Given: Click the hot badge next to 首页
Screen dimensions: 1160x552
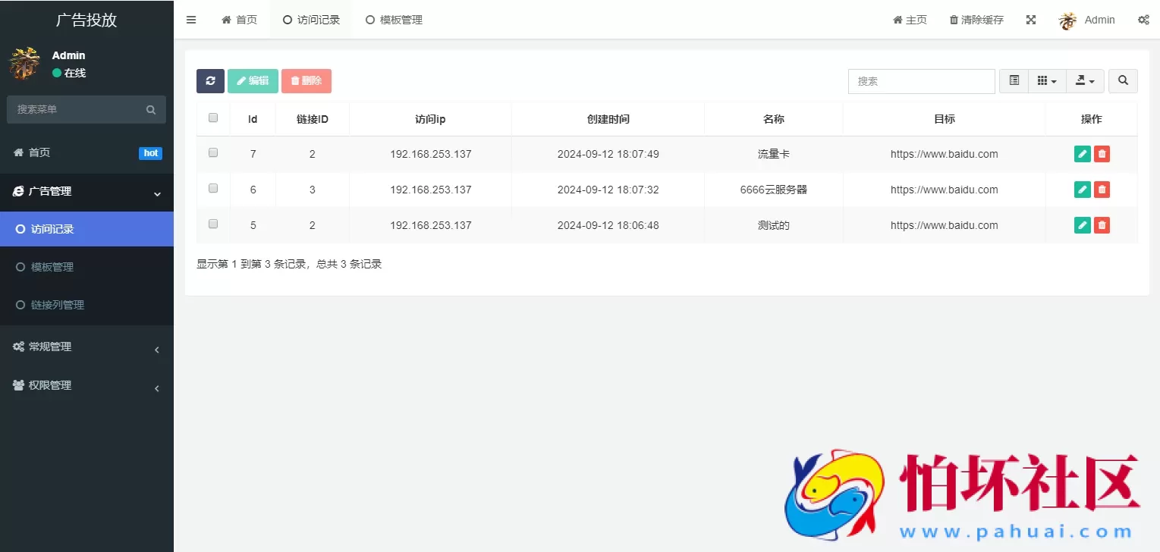Looking at the screenshot, I should point(150,153).
